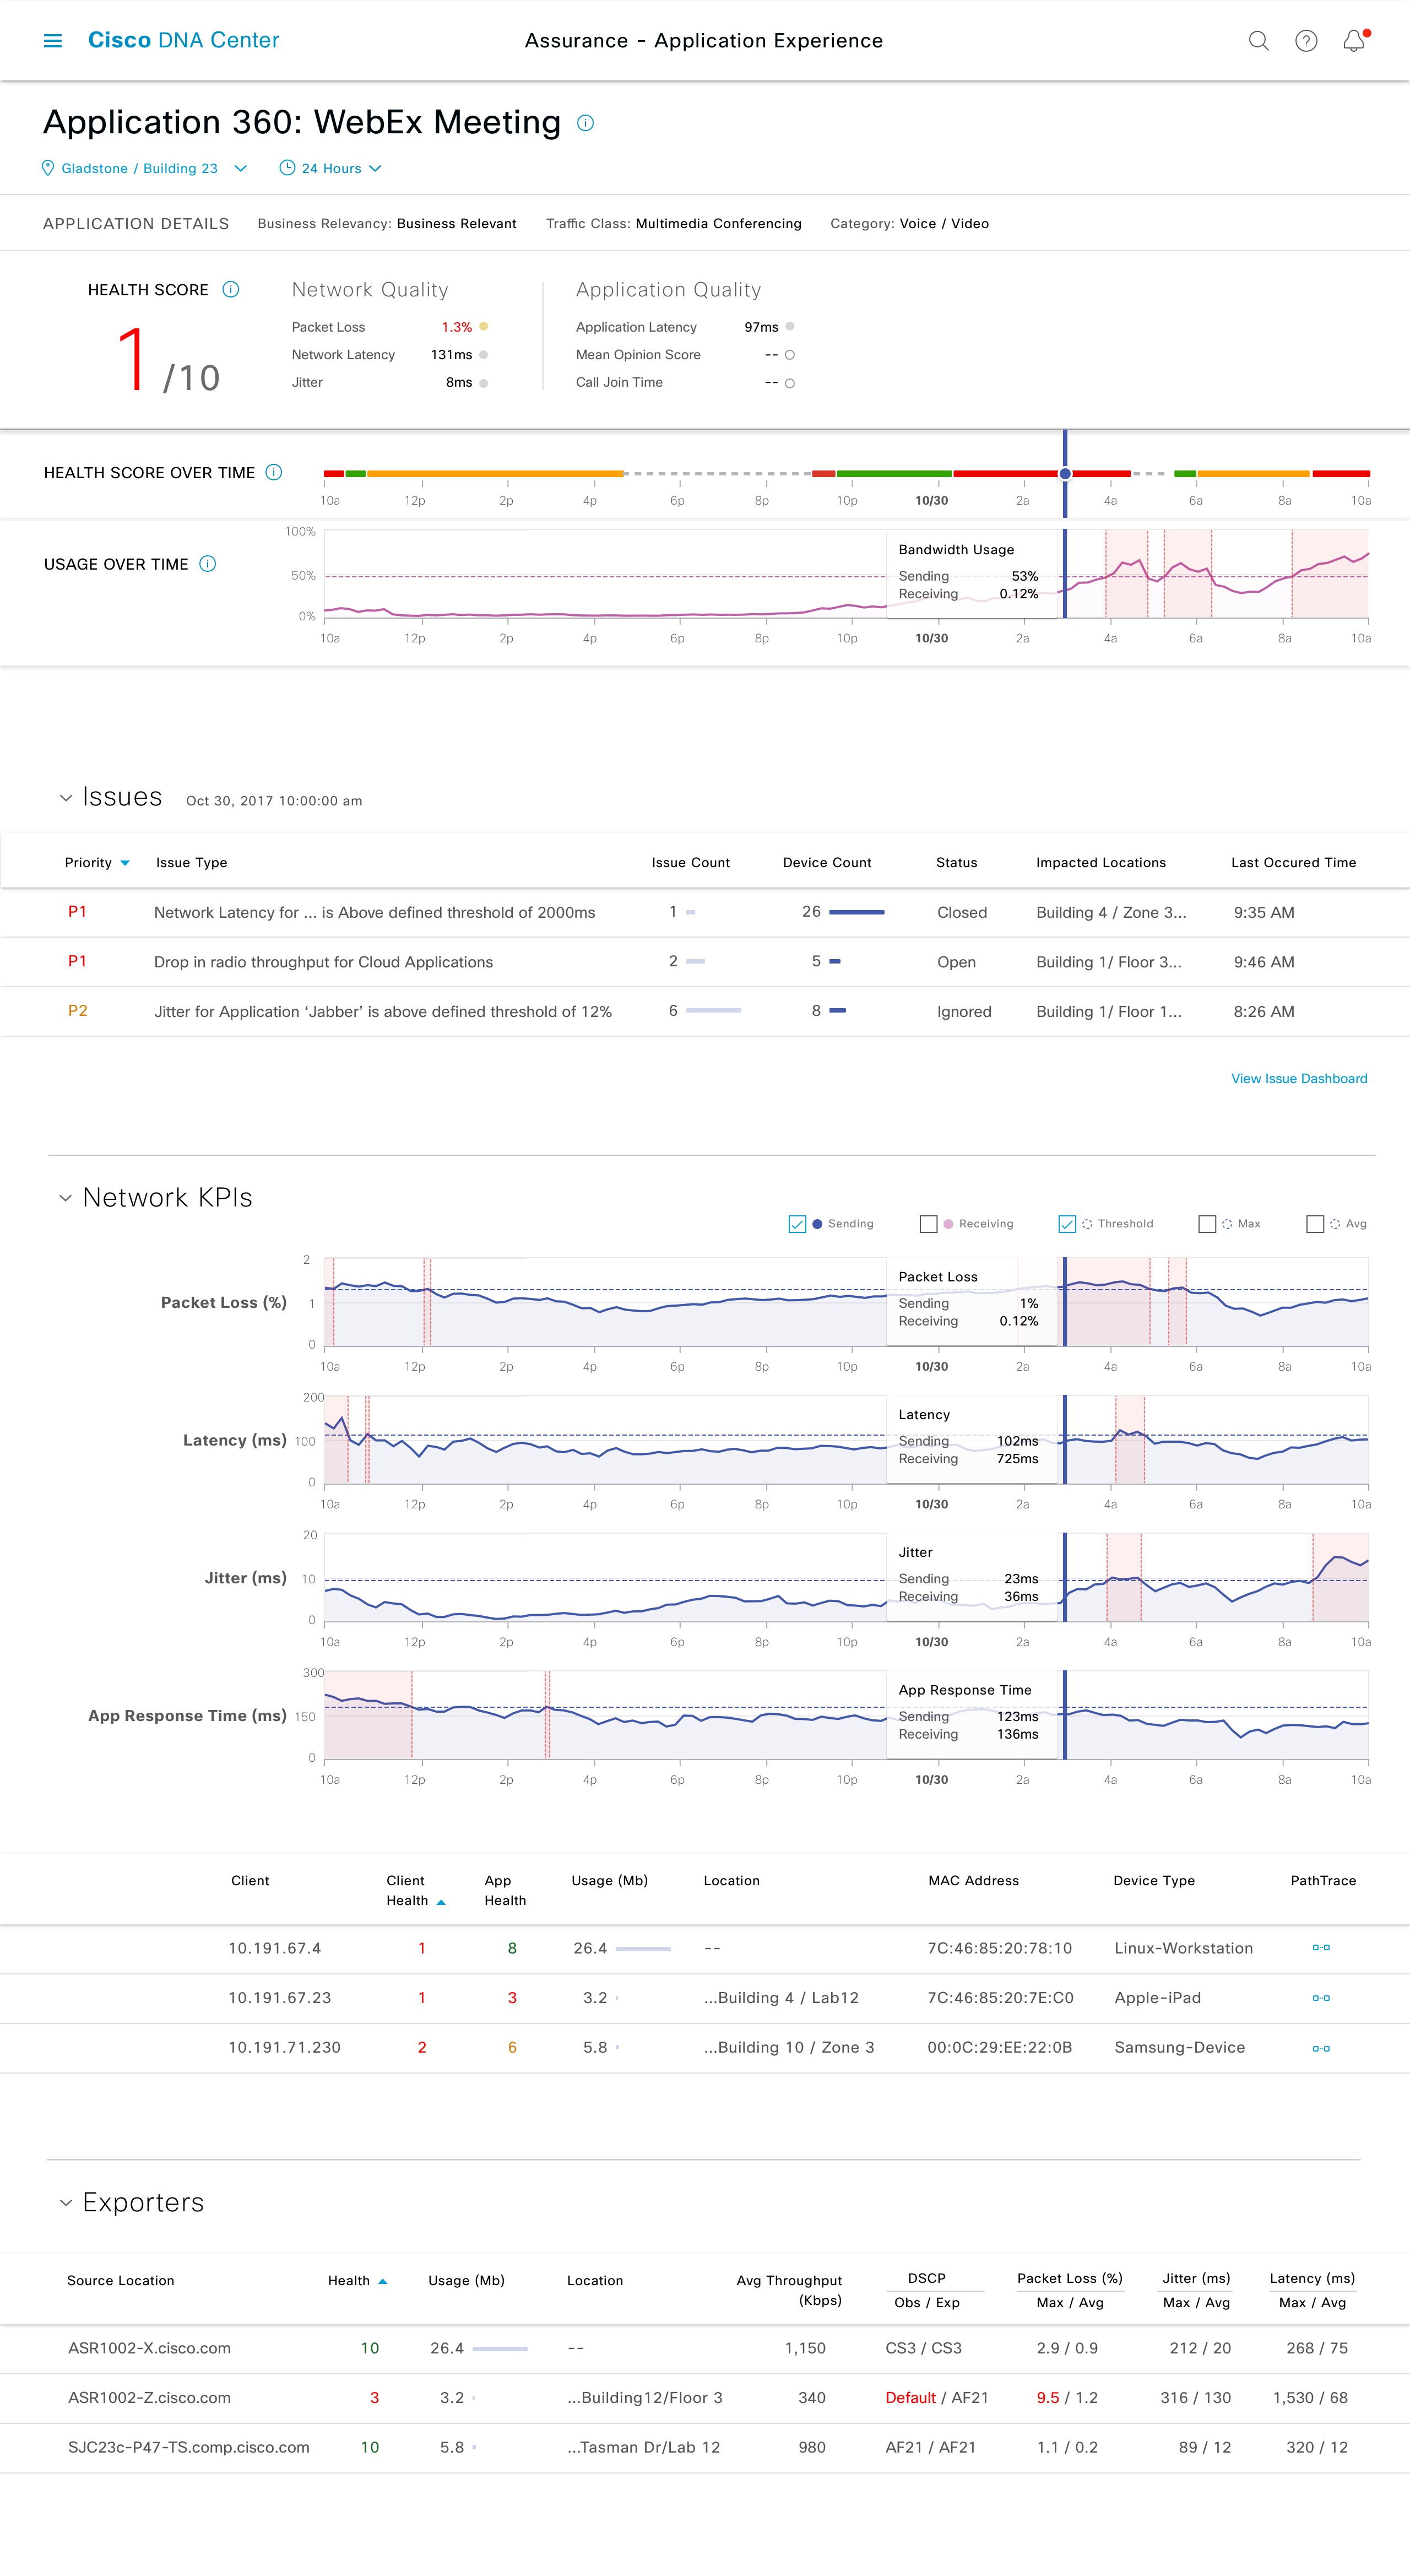Click the Default DSCP value
Screen dimensions: 1410x2576
click(910, 2398)
